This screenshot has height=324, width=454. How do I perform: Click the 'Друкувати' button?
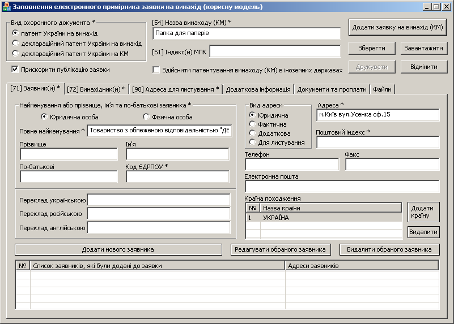click(372, 67)
